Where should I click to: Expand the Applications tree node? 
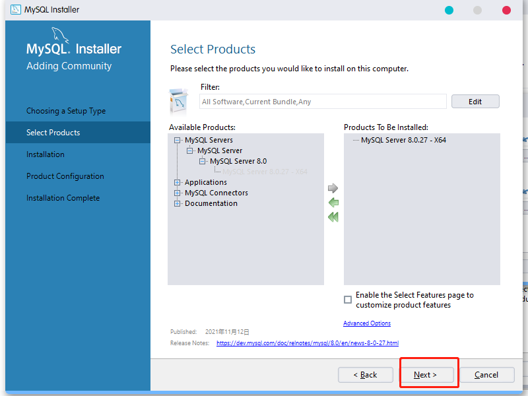click(x=177, y=183)
